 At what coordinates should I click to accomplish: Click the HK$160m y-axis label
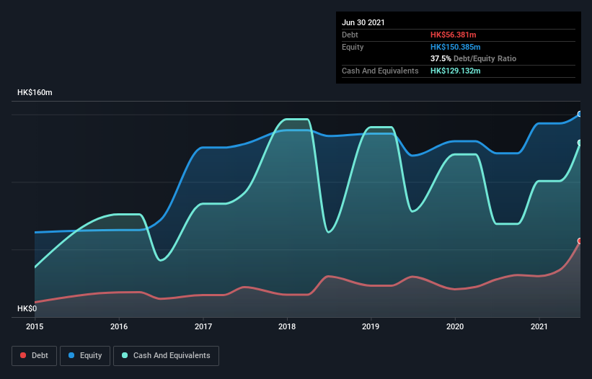pos(35,92)
